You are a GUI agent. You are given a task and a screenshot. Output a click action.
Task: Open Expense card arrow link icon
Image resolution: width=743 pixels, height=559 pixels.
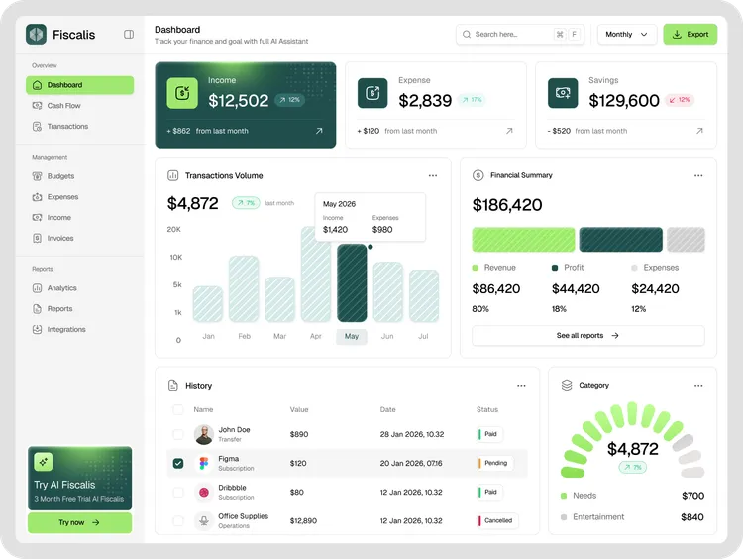(x=509, y=131)
